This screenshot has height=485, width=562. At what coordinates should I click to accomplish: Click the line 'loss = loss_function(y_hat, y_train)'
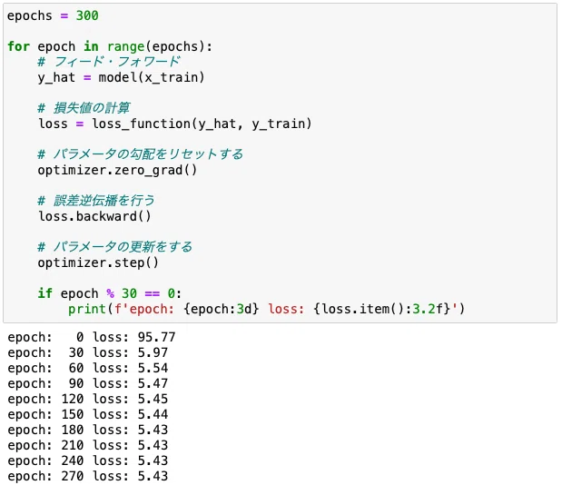click(x=175, y=124)
